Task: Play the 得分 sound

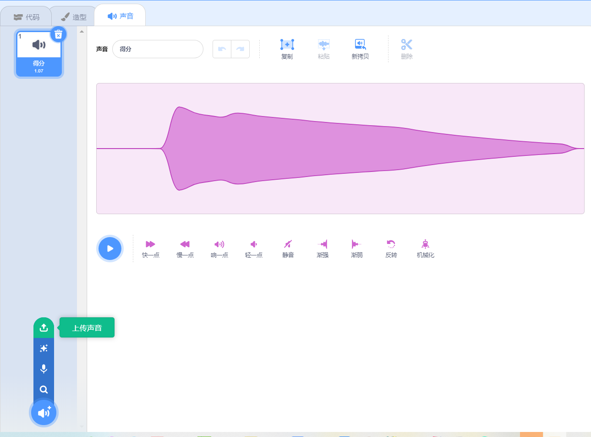Action: [110, 249]
